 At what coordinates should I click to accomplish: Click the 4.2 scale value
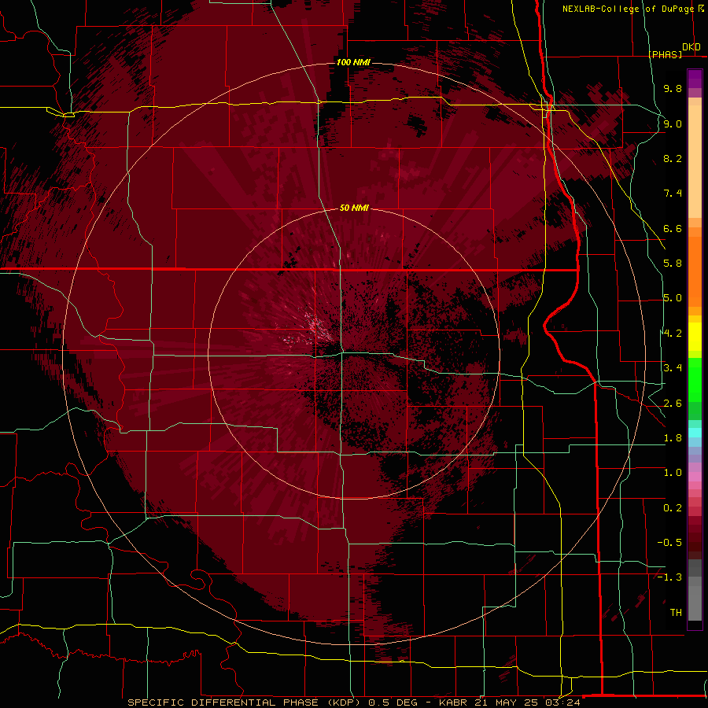pyautogui.click(x=673, y=334)
